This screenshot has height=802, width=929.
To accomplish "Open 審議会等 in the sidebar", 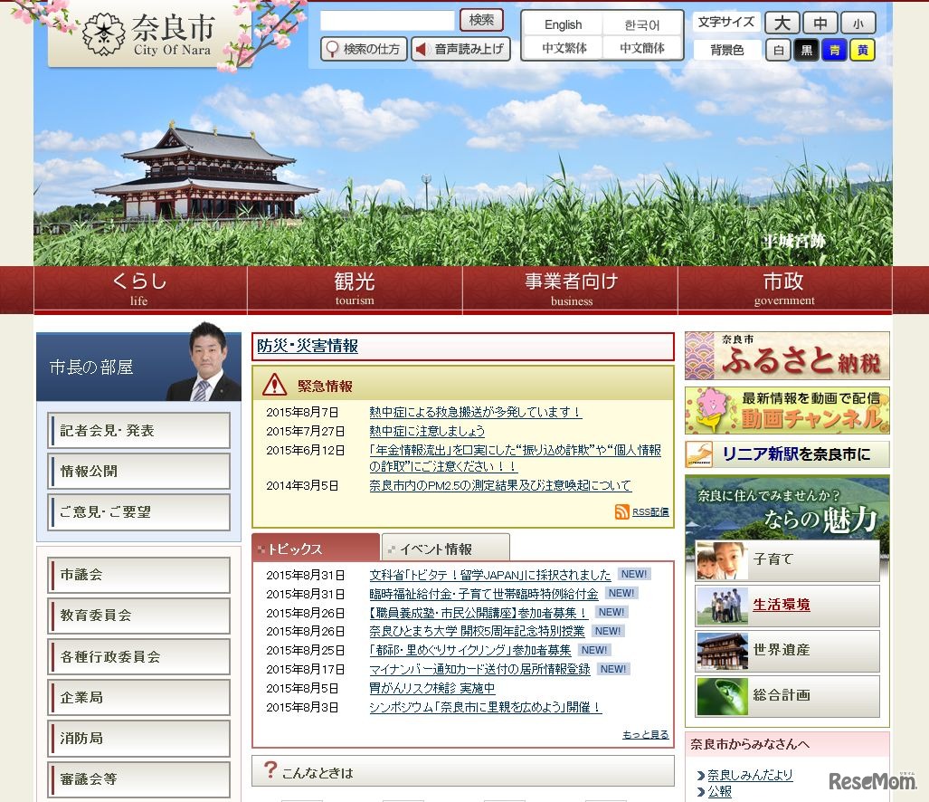I will [x=138, y=779].
